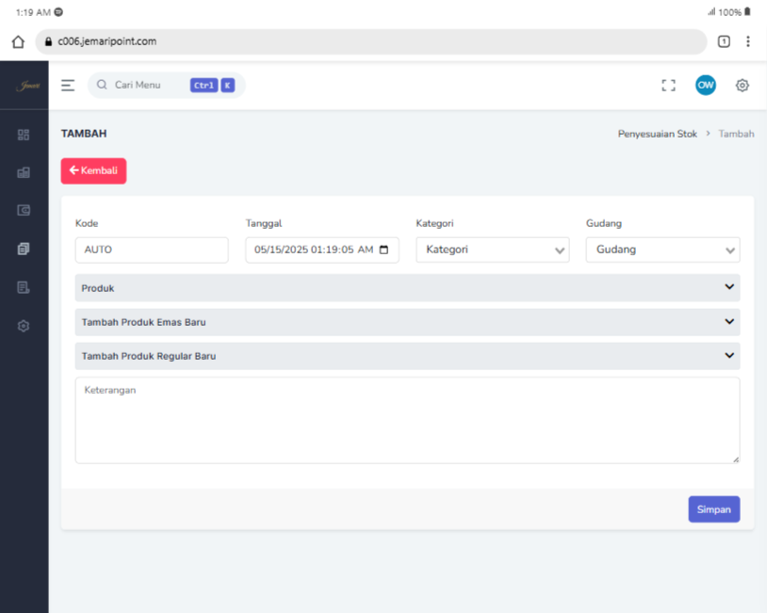This screenshot has height=613, width=767.
Task: Open the wallet icon in sidebar
Action: pos(24,210)
